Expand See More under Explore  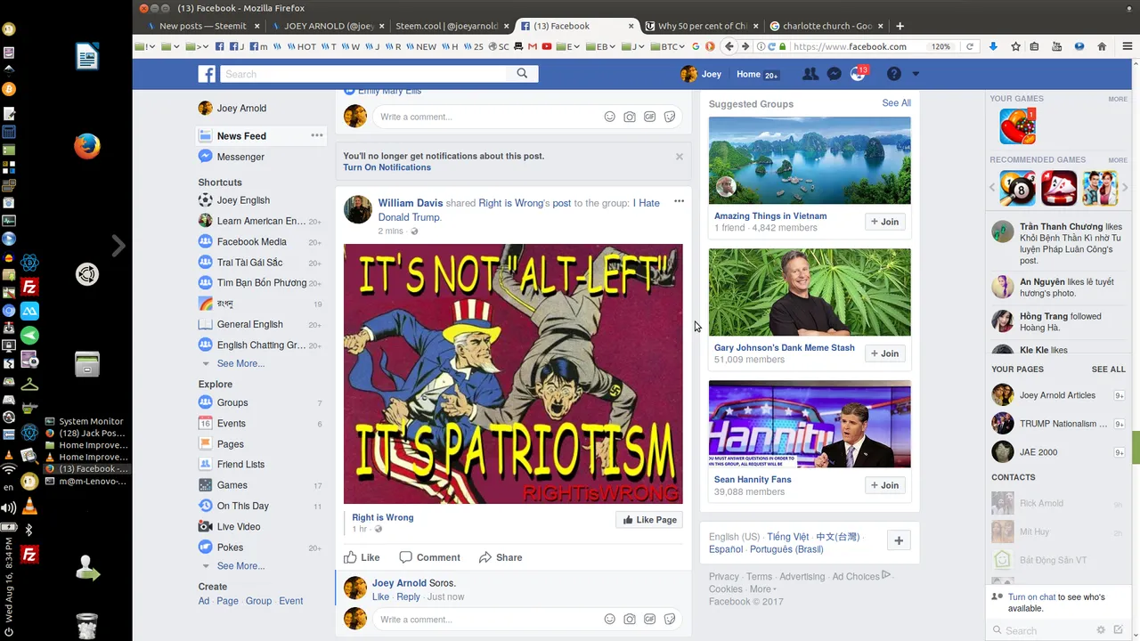coord(240,565)
